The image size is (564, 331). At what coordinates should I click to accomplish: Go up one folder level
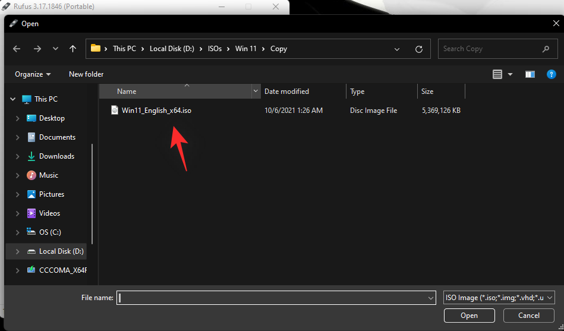[x=73, y=49]
